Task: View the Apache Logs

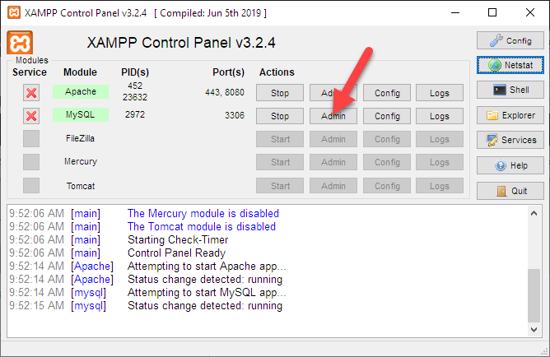Action: [x=440, y=93]
